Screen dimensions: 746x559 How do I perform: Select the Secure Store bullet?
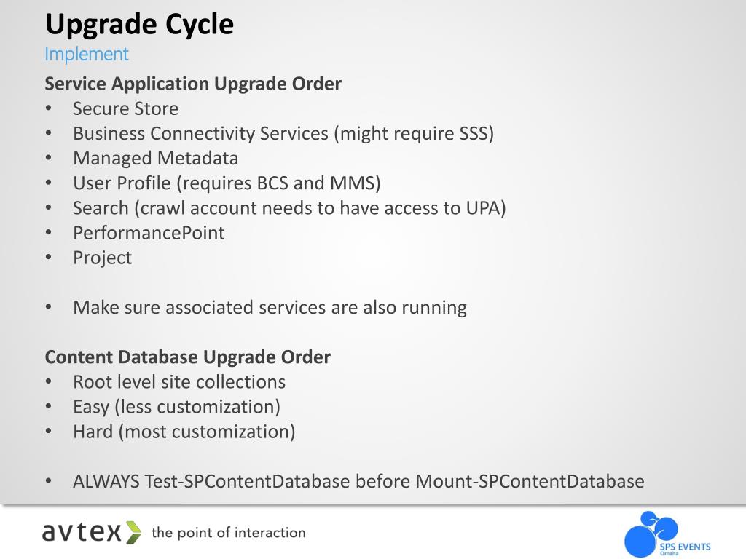point(125,109)
